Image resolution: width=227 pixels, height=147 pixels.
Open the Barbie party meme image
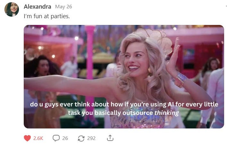pyautogui.click(x=124, y=77)
